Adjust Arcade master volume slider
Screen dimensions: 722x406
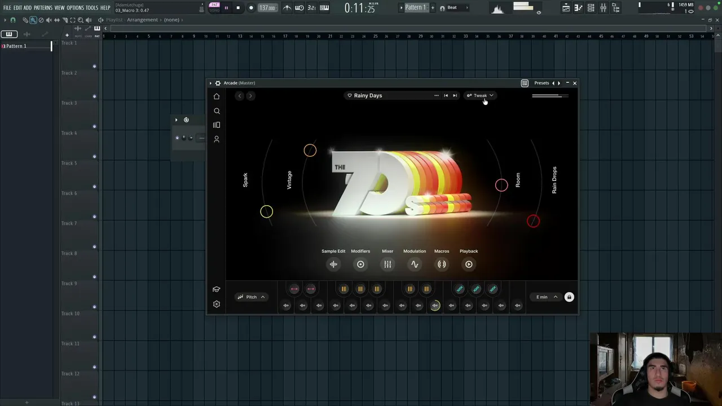click(550, 96)
